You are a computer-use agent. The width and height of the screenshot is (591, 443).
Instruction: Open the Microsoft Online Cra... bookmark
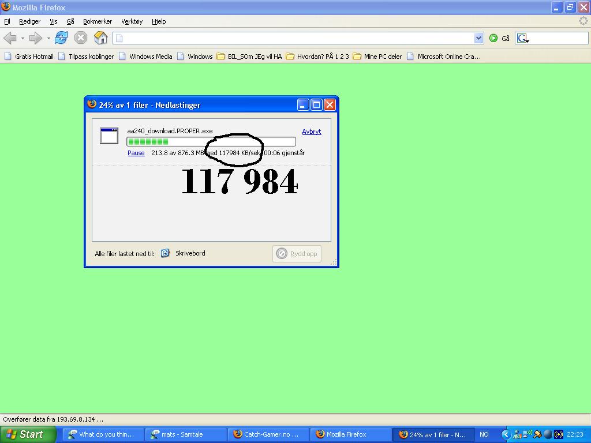coord(444,57)
